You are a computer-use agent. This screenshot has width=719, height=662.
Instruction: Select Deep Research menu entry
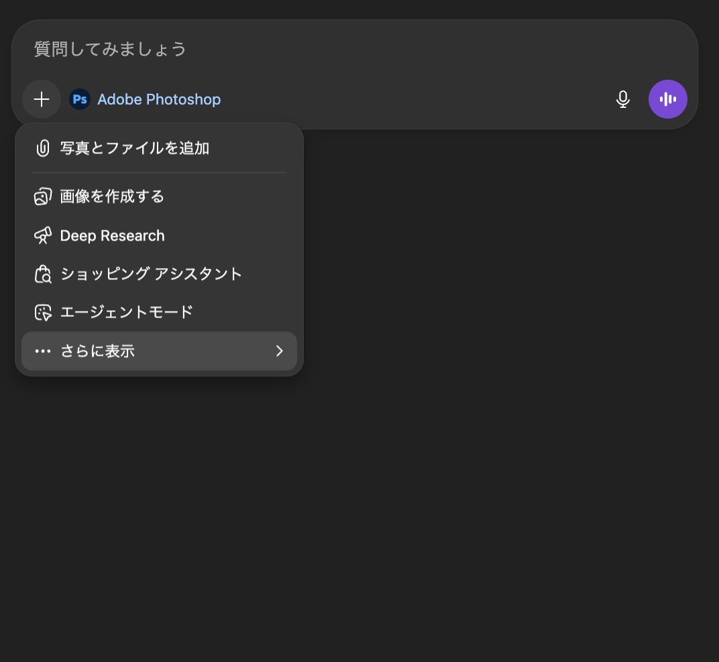pos(159,235)
